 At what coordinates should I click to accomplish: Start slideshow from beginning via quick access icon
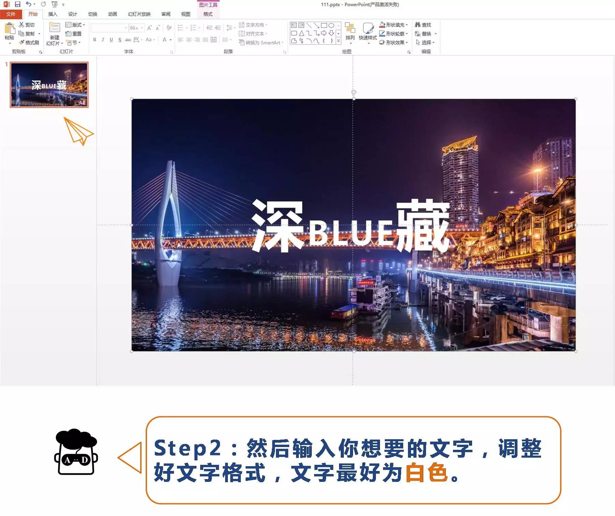[x=55, y=4]
